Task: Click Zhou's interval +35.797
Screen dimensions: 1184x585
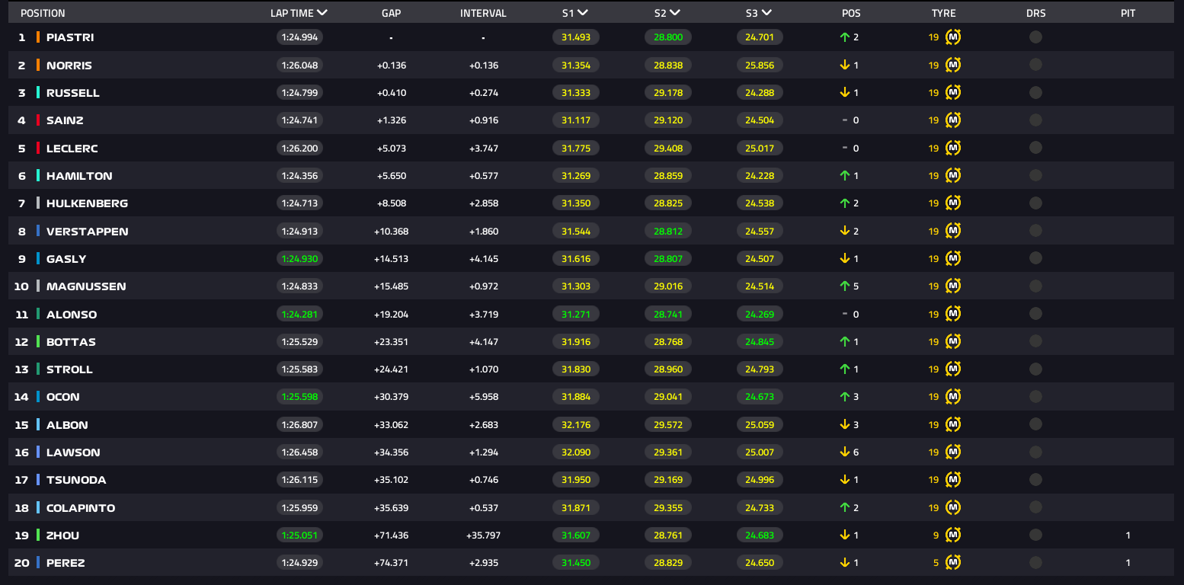Action: [x=484, y=535]
